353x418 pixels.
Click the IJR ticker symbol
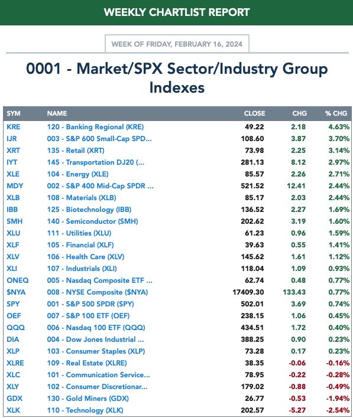12,139
